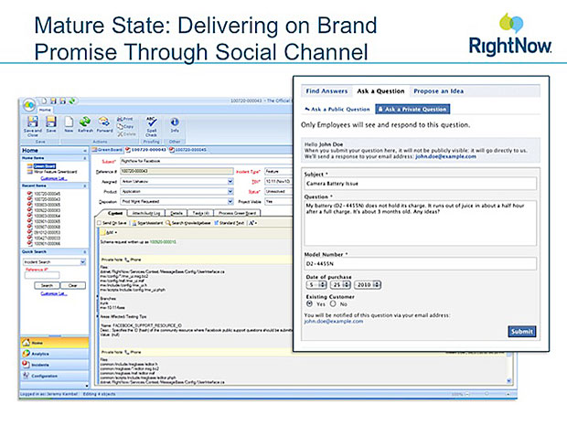Click the Question text area
The image size is (567, 425).
420,223
